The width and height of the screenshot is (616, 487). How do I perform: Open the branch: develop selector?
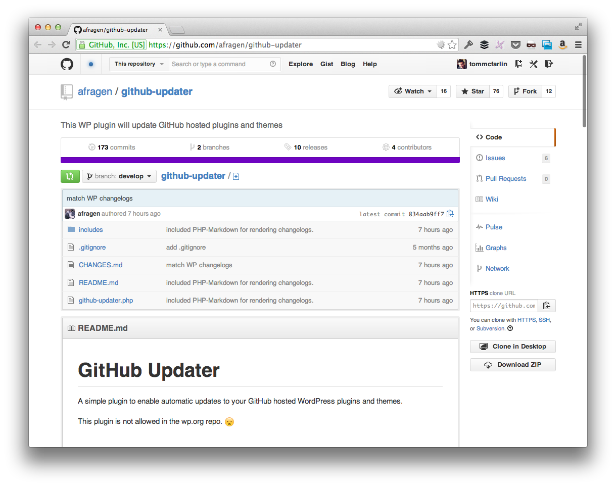coord(119,176)
